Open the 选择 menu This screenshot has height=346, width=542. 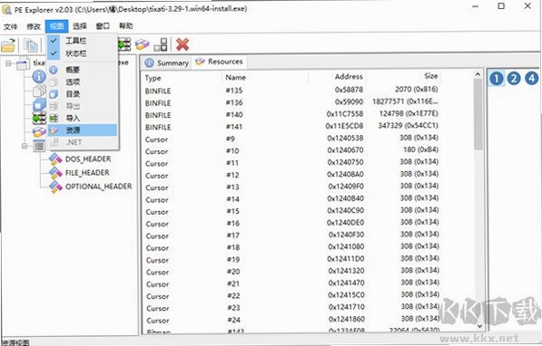(80, 26)
